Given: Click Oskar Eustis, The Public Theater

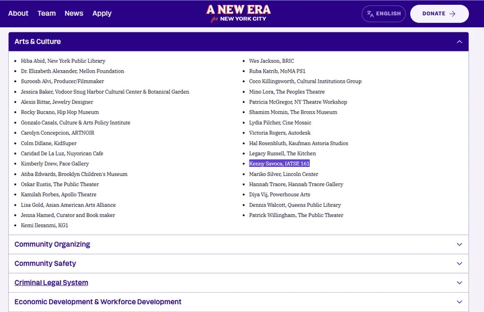Looking at the screenshot, I should tap(59, 184).
